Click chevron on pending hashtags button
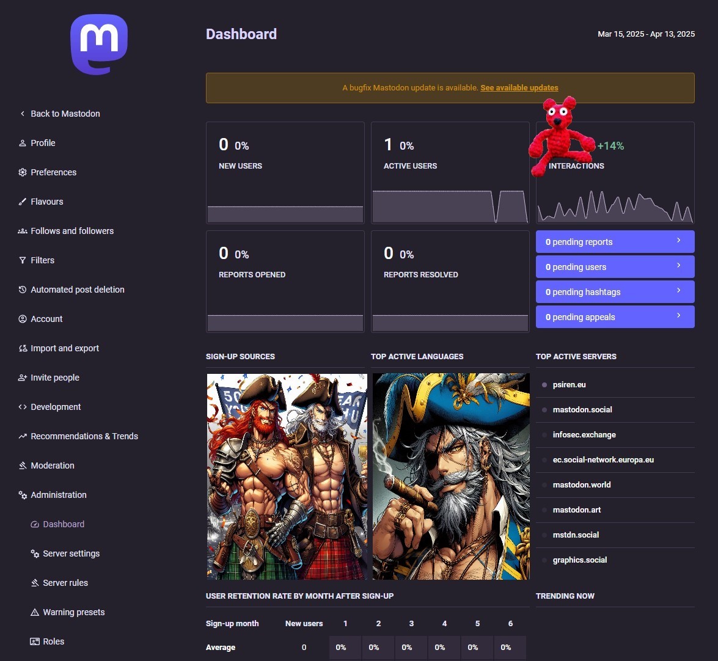Screen dimensions: 718x661 pos(679,290)
